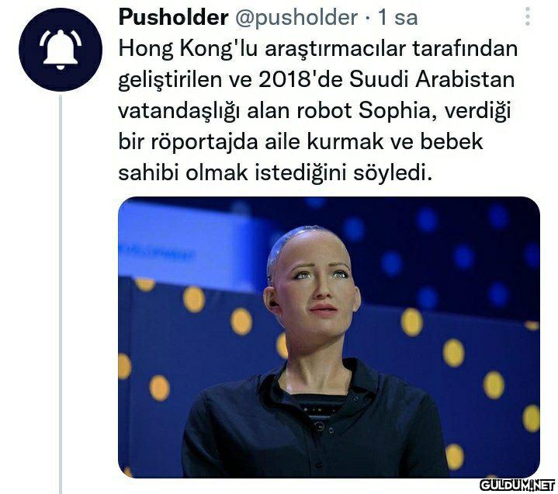
Task: Click the words "Suudi Arabistan" in tweet
Action: [431, 79]
